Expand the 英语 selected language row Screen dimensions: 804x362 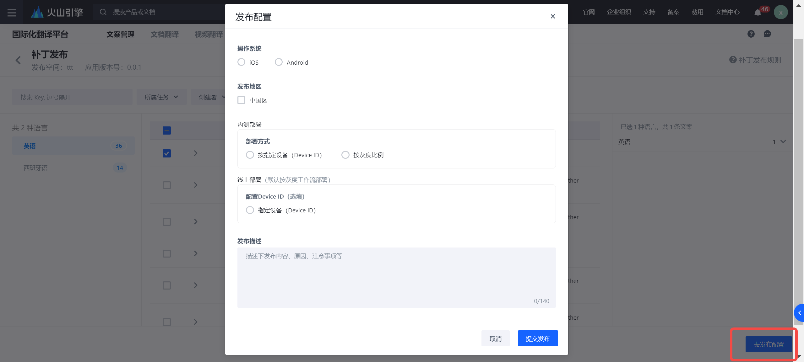point(783,141)
